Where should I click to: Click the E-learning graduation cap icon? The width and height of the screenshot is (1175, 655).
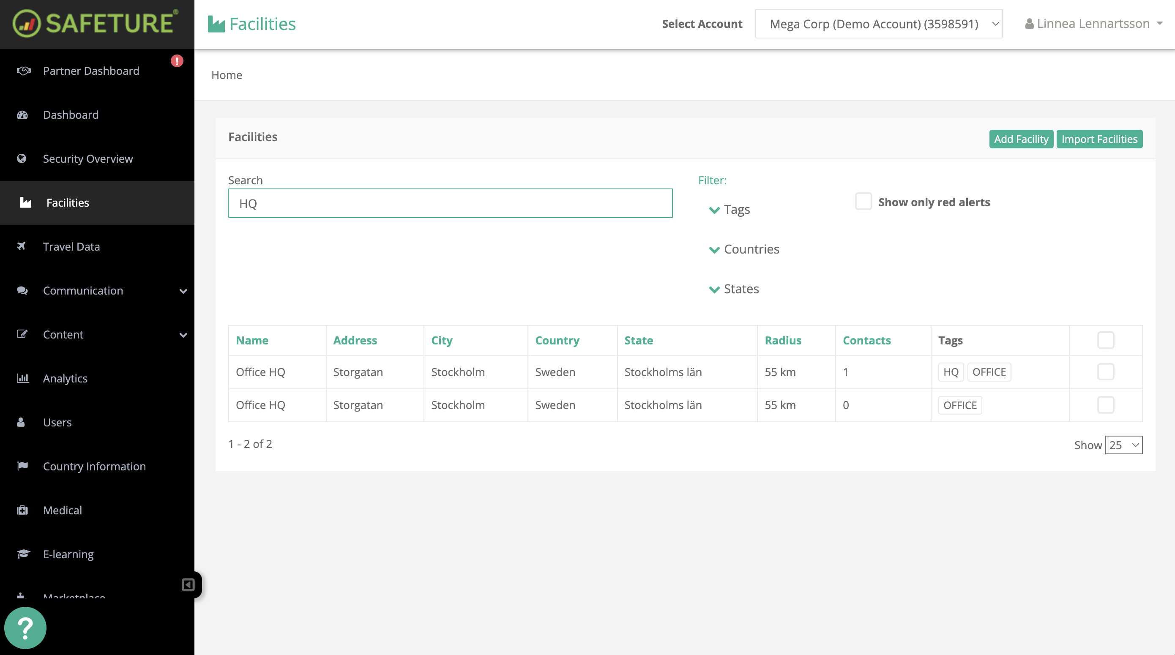pos(23,554)
